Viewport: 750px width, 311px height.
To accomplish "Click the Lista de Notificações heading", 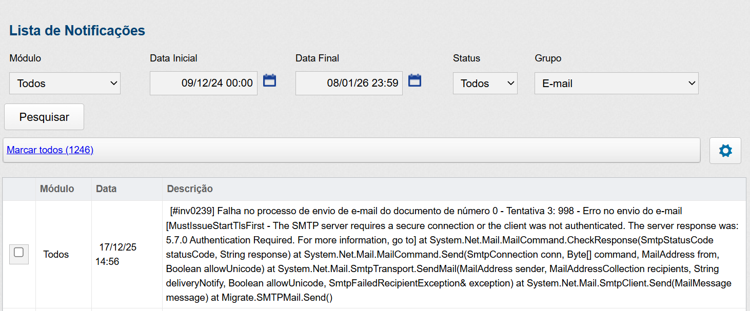I will (77, 31).
